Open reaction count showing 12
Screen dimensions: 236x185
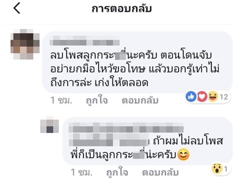pos(224,97)
